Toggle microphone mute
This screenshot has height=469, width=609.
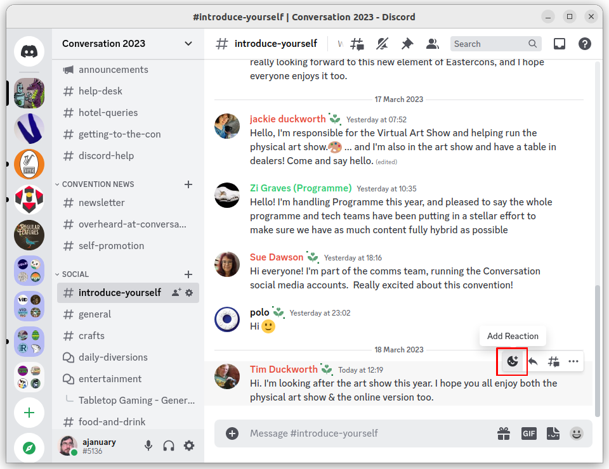coord(148,446)
